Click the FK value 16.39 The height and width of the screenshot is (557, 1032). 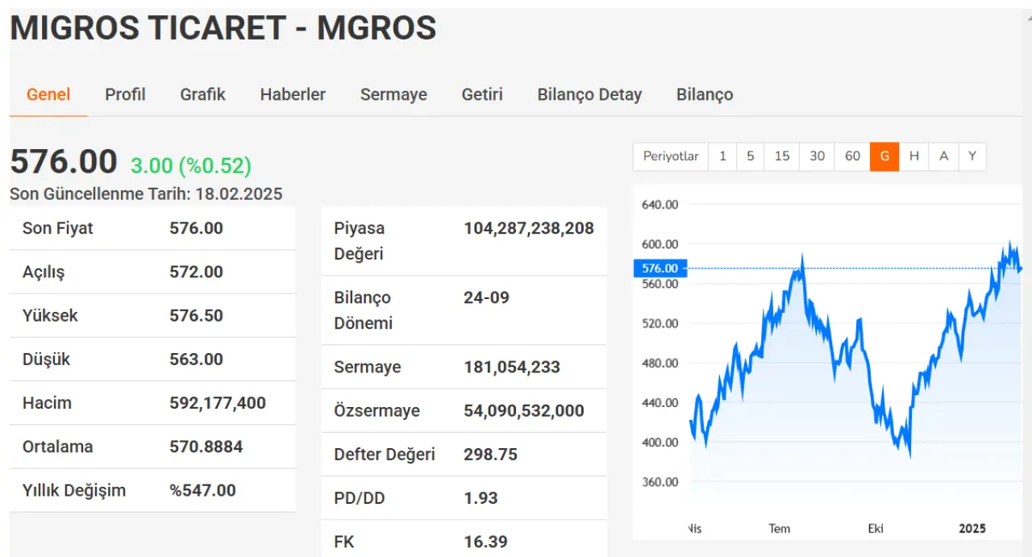pos(485,542)
